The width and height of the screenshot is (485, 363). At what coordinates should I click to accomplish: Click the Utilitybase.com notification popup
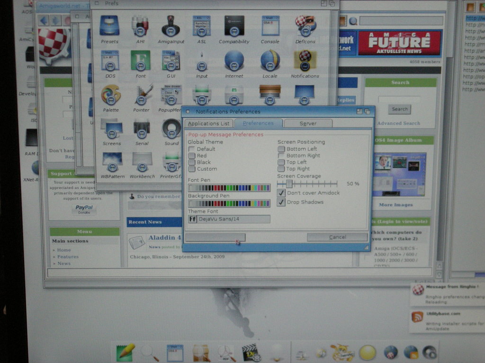(x=448, y=321)
